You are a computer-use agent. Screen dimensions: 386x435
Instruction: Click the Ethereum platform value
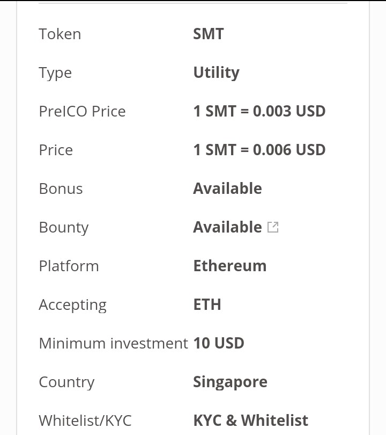[x=229, y=266]
